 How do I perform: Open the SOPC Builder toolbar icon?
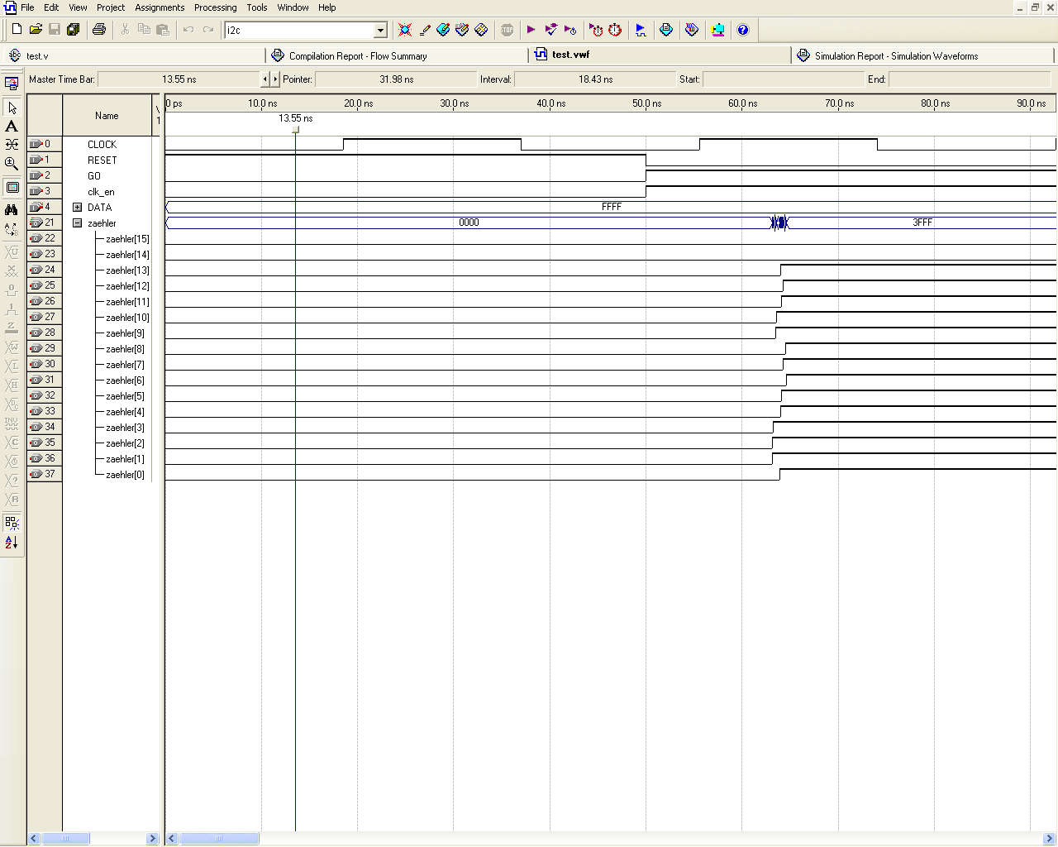coord(717,30)
